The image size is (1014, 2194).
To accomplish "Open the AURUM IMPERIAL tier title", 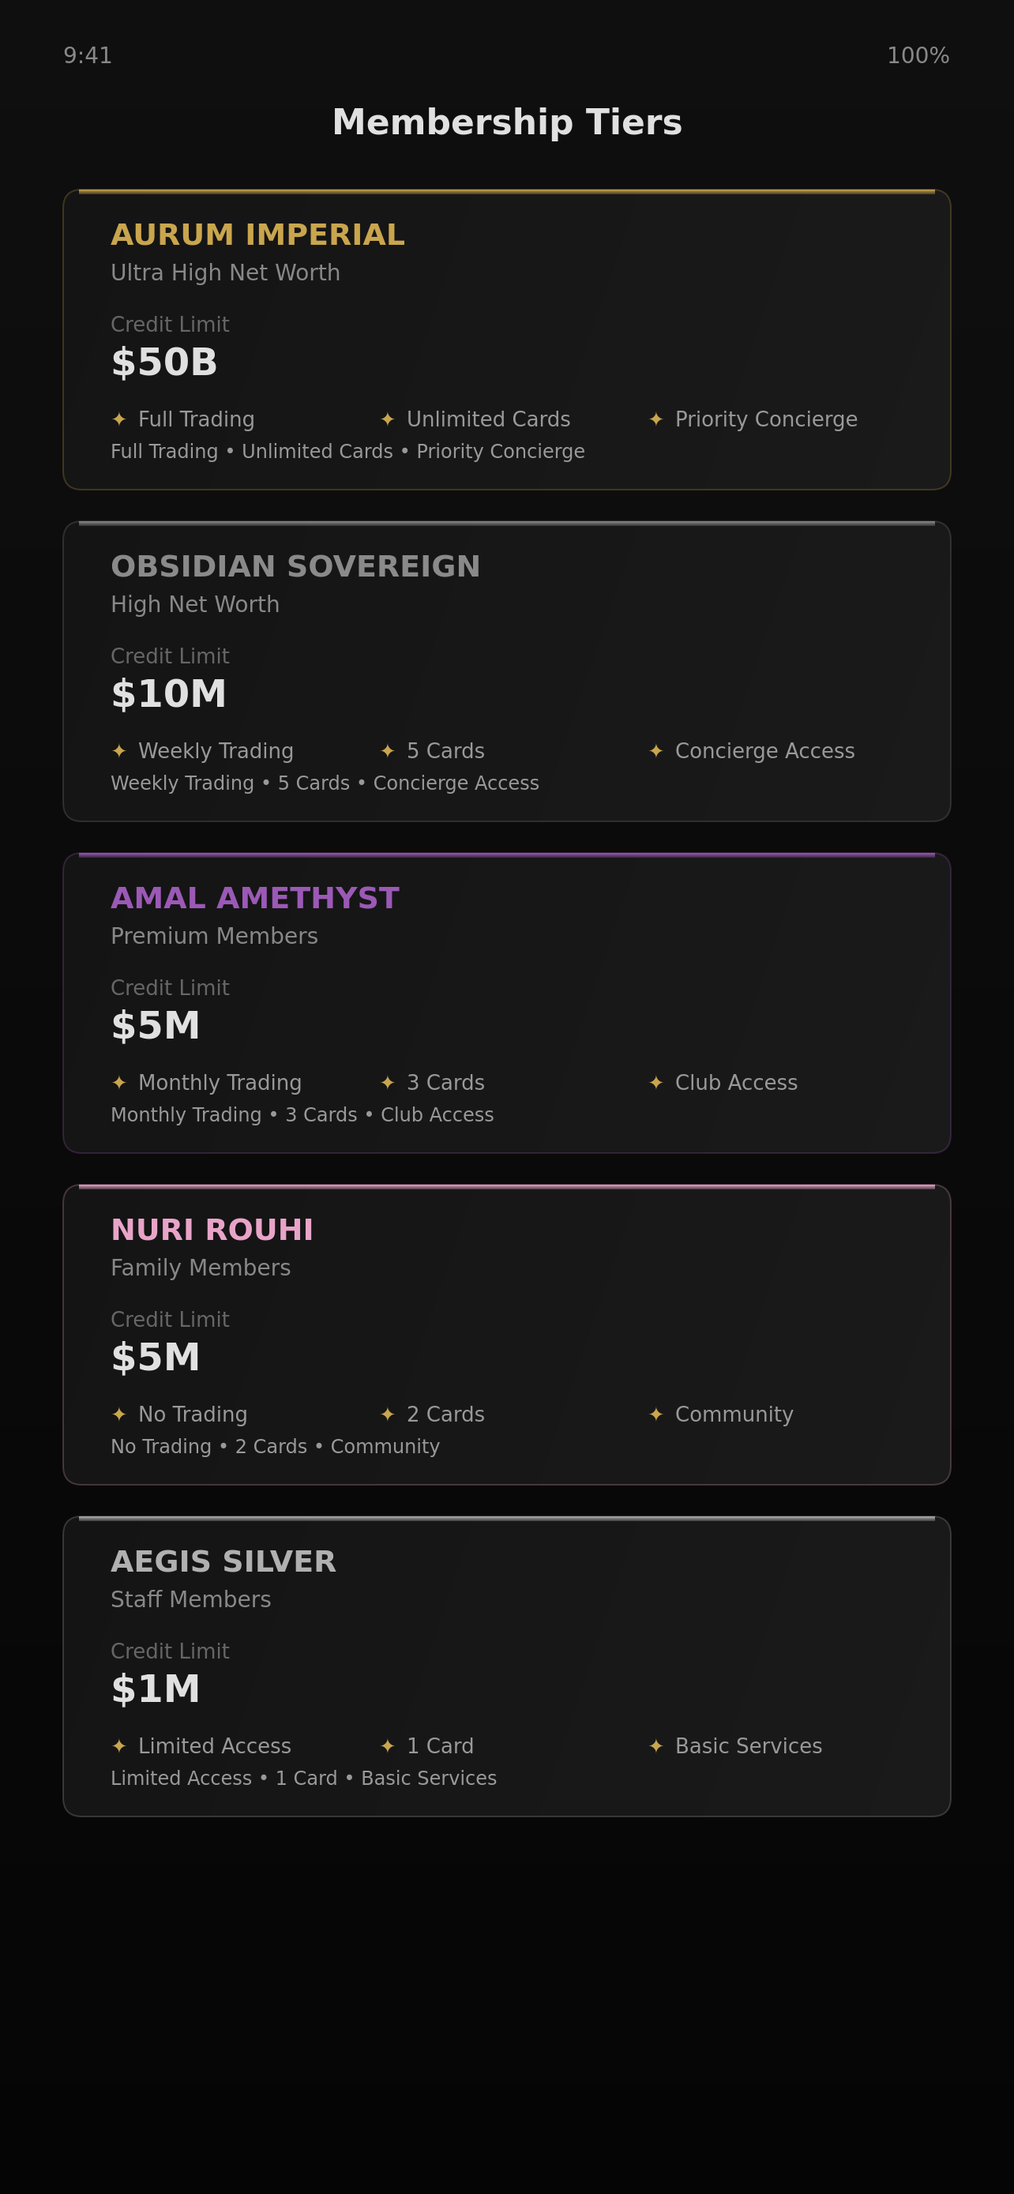I will [258, 235].
